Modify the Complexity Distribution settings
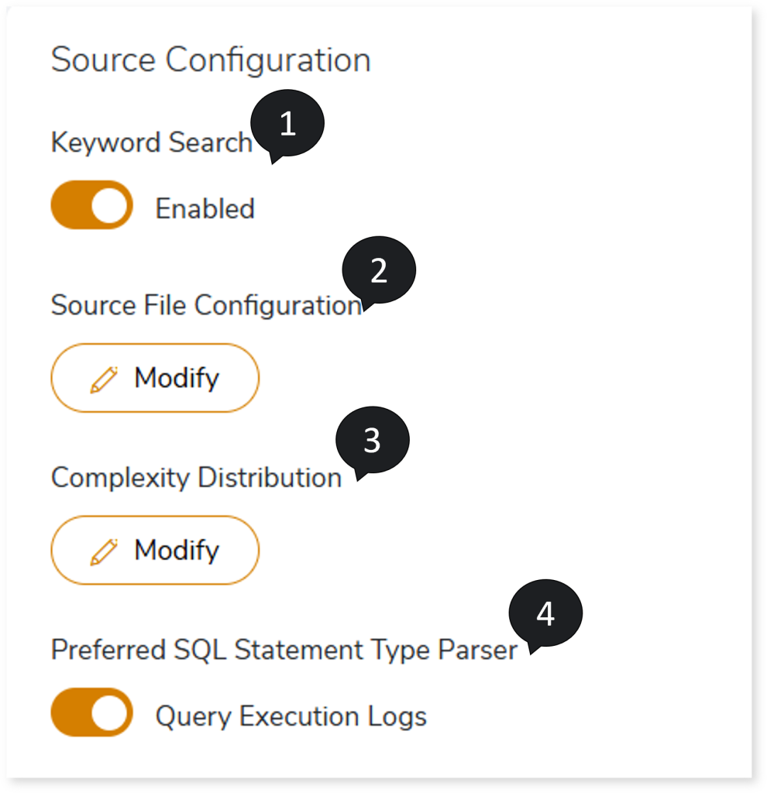The height and width of the screenshot is (793, 767). pos(155,551)
